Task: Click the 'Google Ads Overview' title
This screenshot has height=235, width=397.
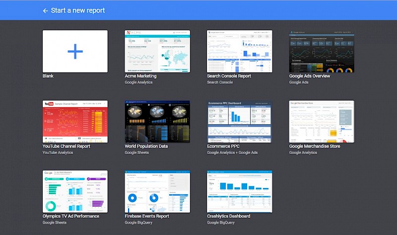Action: [x=310, y=76]
